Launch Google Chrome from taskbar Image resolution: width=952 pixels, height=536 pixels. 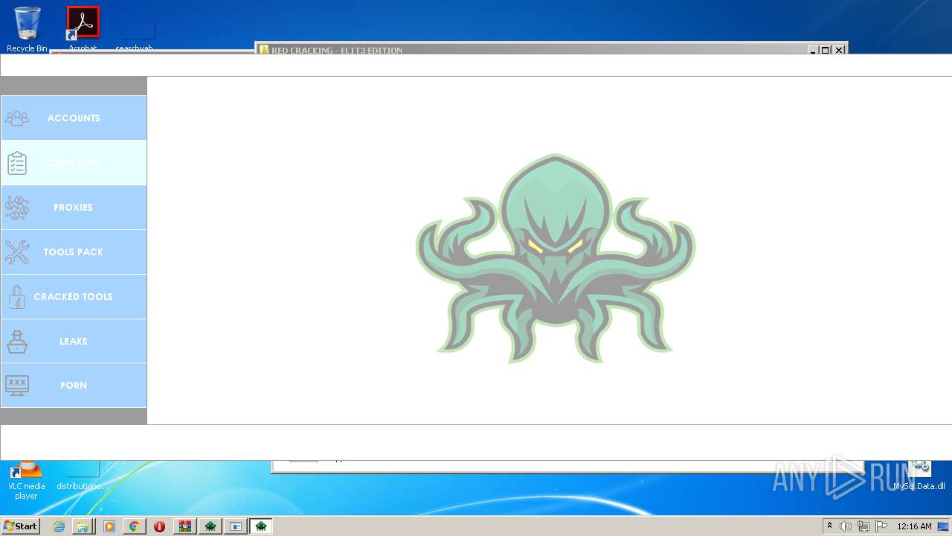[x=134, y=526]
